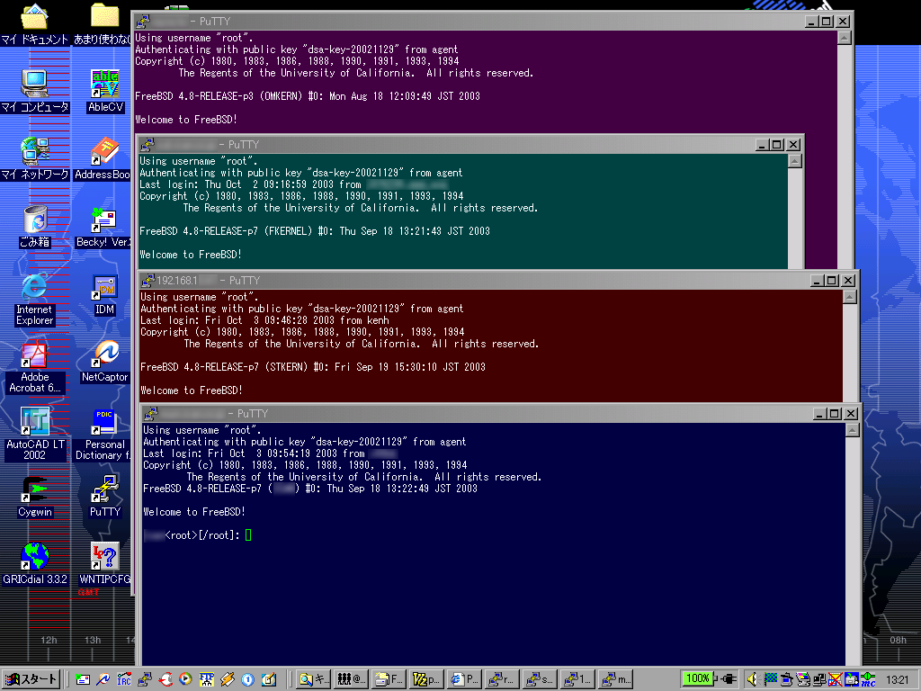
Task: Switch to the taskbar button labeled '@...'
Action: point(352,679)
